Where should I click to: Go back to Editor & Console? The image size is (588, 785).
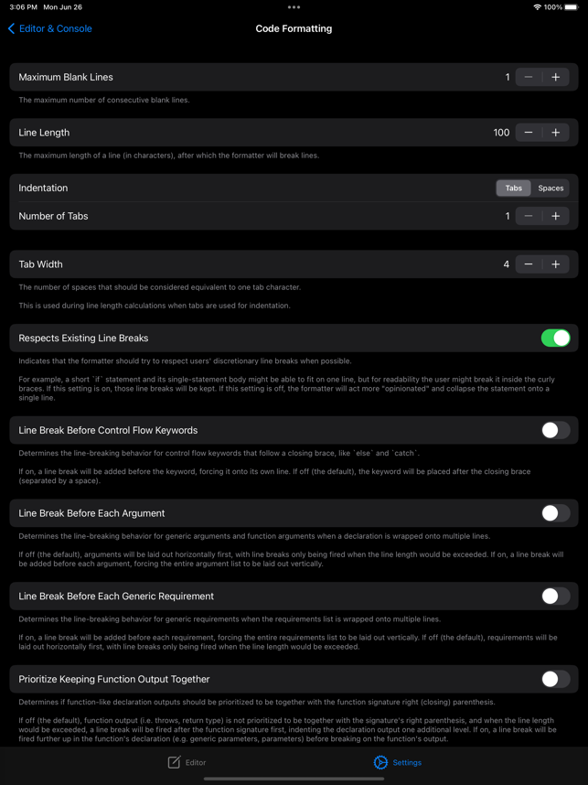click(49, 28)
